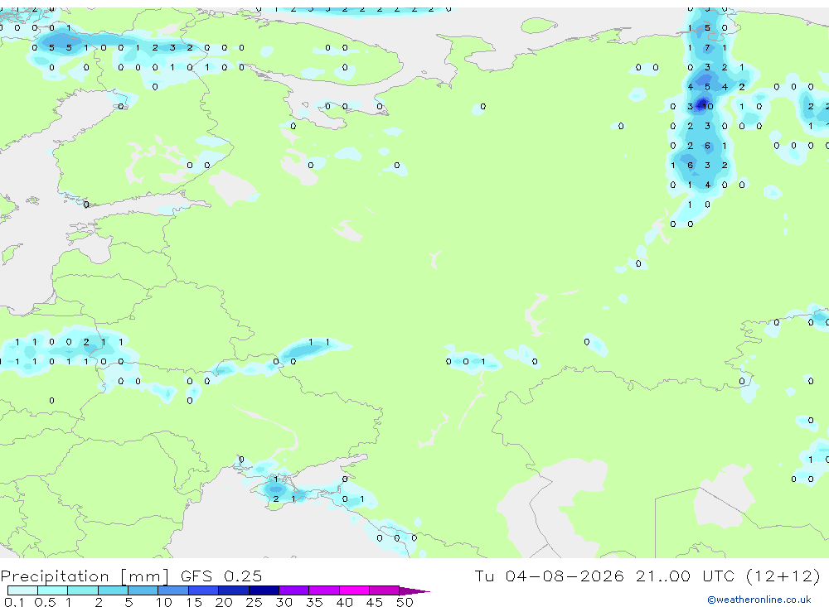Viewport: 829px width, 607px height.
Task: Click the 'Precipitation [mm]' map title
Action: (x=85, y=576)
